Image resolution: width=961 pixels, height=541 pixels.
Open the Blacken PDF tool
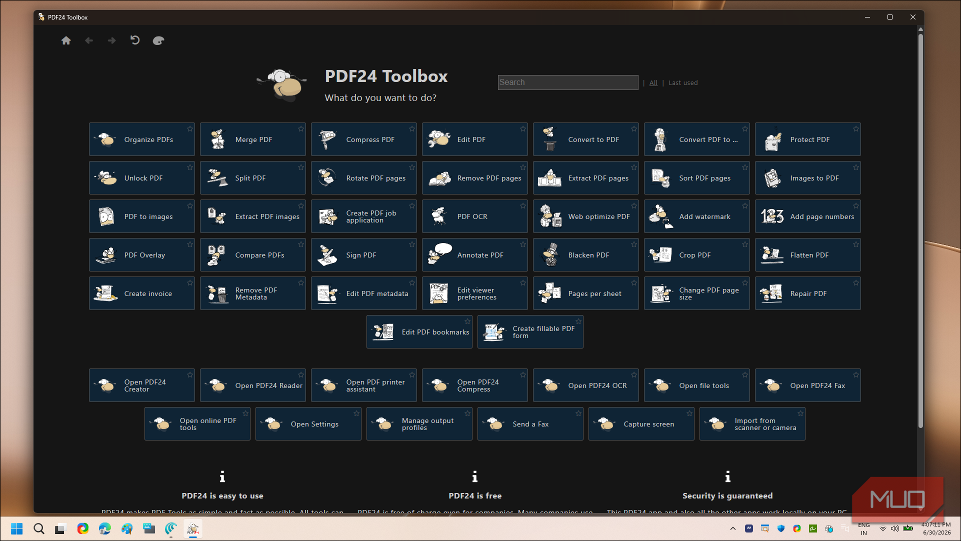586,255
